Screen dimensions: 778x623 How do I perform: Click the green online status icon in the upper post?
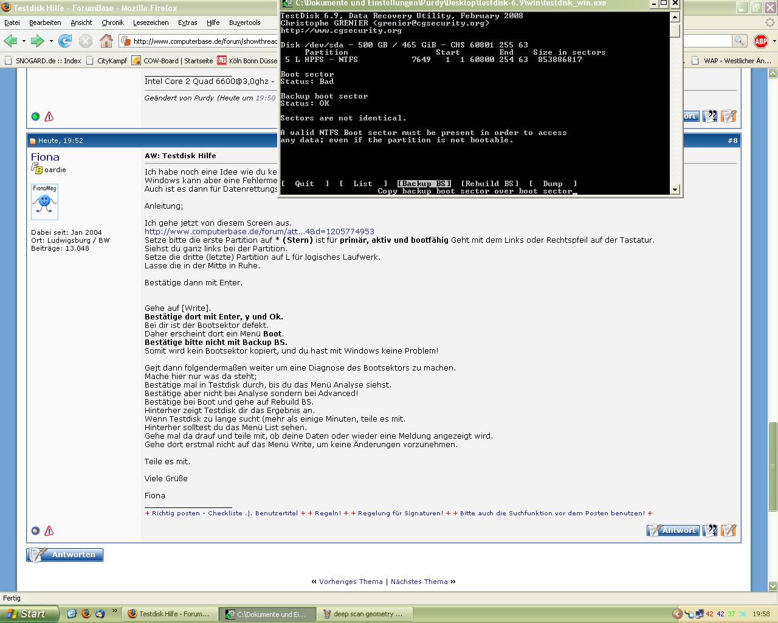pyautogui.click(x=35, y=116)
